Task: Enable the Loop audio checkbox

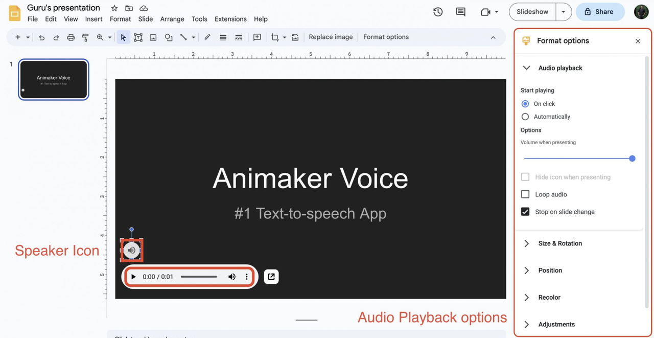Action: (525, 194)
